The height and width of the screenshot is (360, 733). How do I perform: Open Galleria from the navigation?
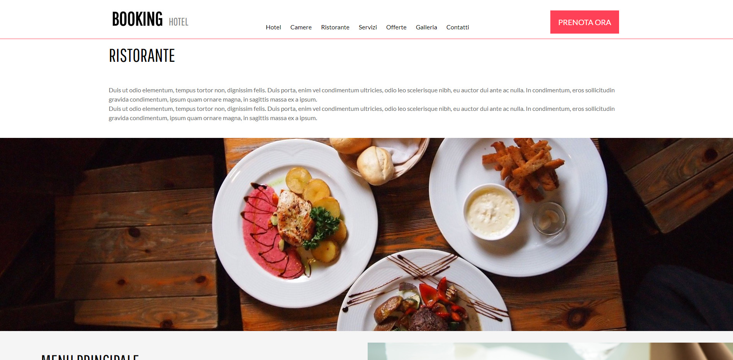click(x=426, y=27)
